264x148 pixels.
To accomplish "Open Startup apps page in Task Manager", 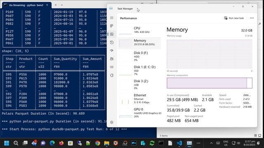I will coord(112,51).
